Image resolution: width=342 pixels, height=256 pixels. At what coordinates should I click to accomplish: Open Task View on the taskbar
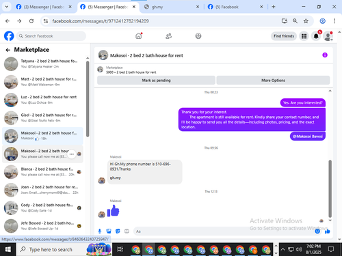coord(120,249)
